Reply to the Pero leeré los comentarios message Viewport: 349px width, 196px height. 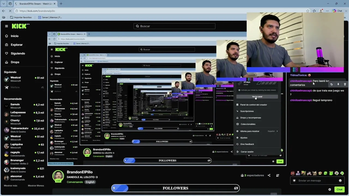click(332, 84)
